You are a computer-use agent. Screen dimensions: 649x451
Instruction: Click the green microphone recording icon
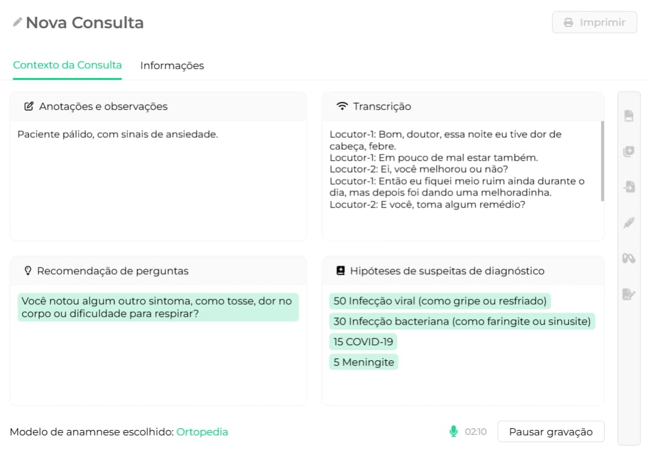pyautogui.click(x=453, y=431)
